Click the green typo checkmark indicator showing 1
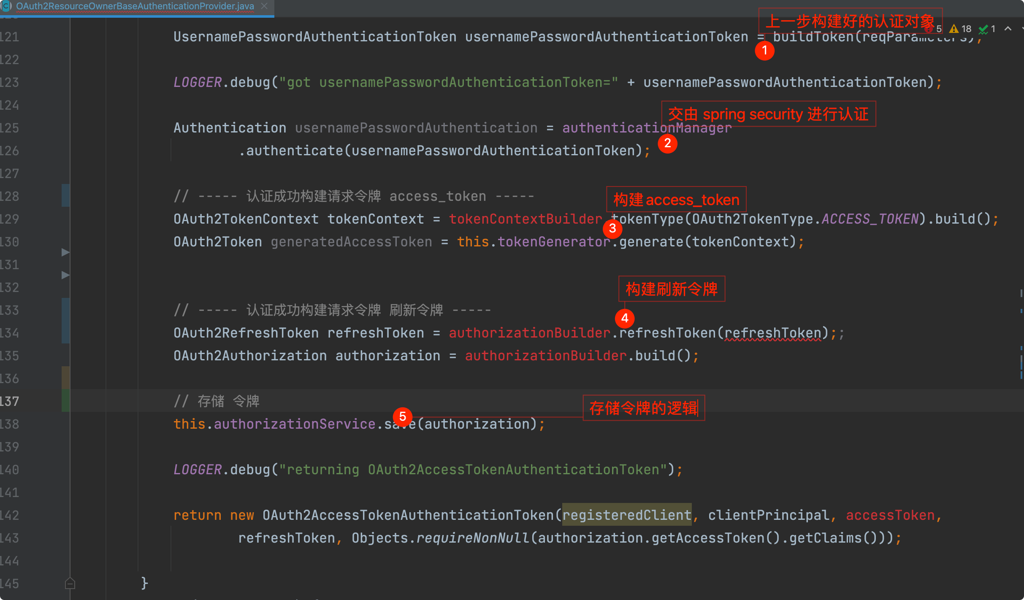This screenshot has height=600, width=1024. tap(988, 29)
